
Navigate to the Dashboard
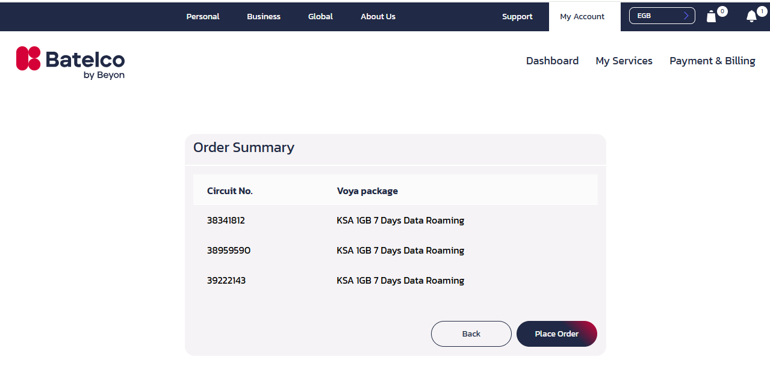pos(552,61)
